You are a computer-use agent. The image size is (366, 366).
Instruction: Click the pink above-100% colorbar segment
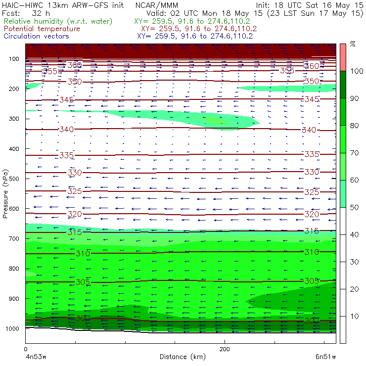tap(343, 57)
